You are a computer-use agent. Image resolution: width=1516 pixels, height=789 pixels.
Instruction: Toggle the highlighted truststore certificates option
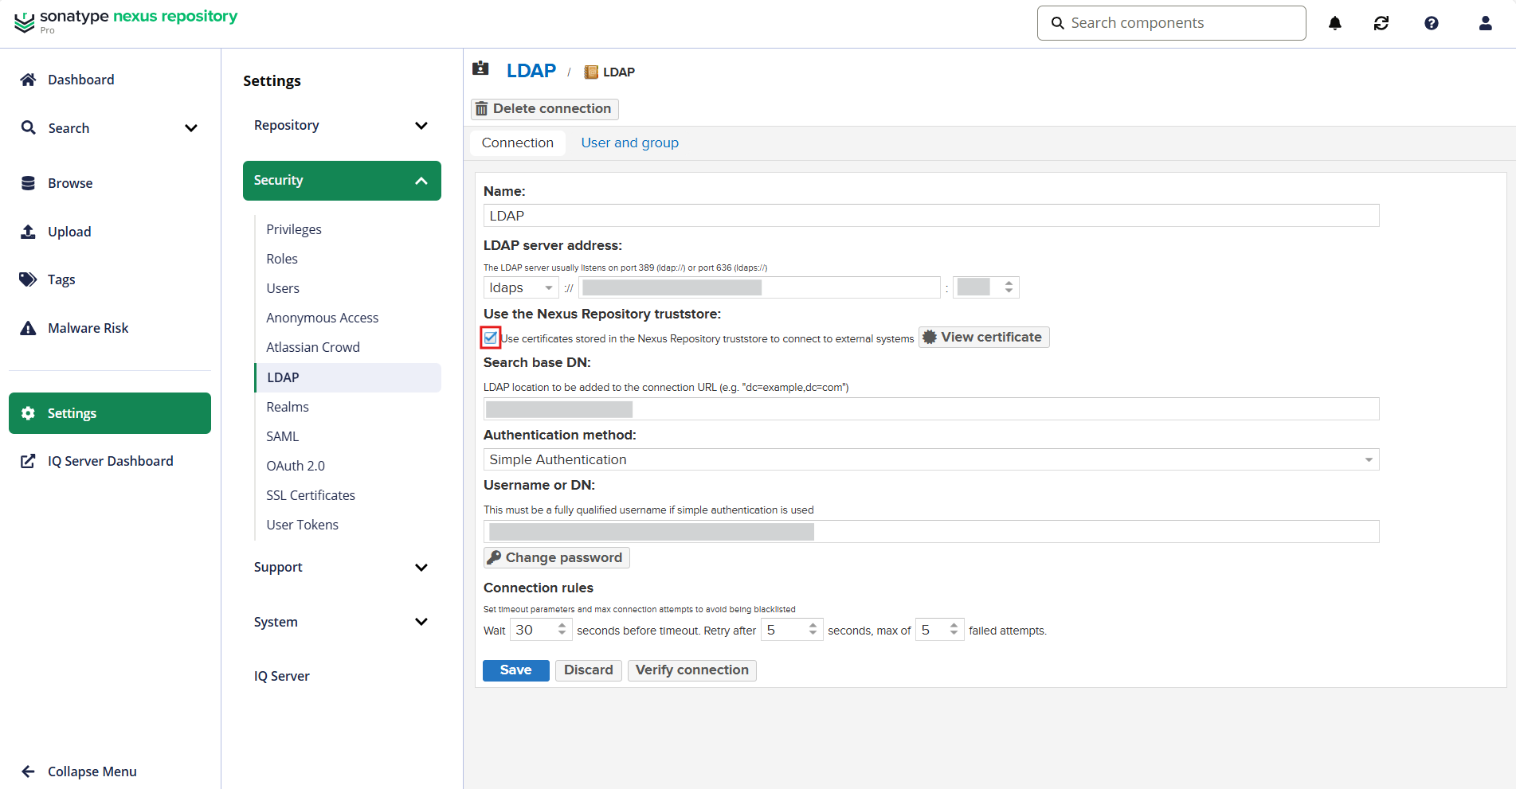point(490,338)
